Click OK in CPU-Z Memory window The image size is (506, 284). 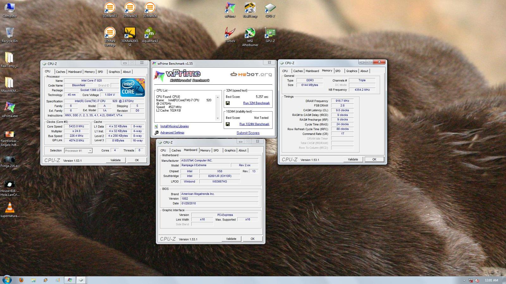[374, 160]
